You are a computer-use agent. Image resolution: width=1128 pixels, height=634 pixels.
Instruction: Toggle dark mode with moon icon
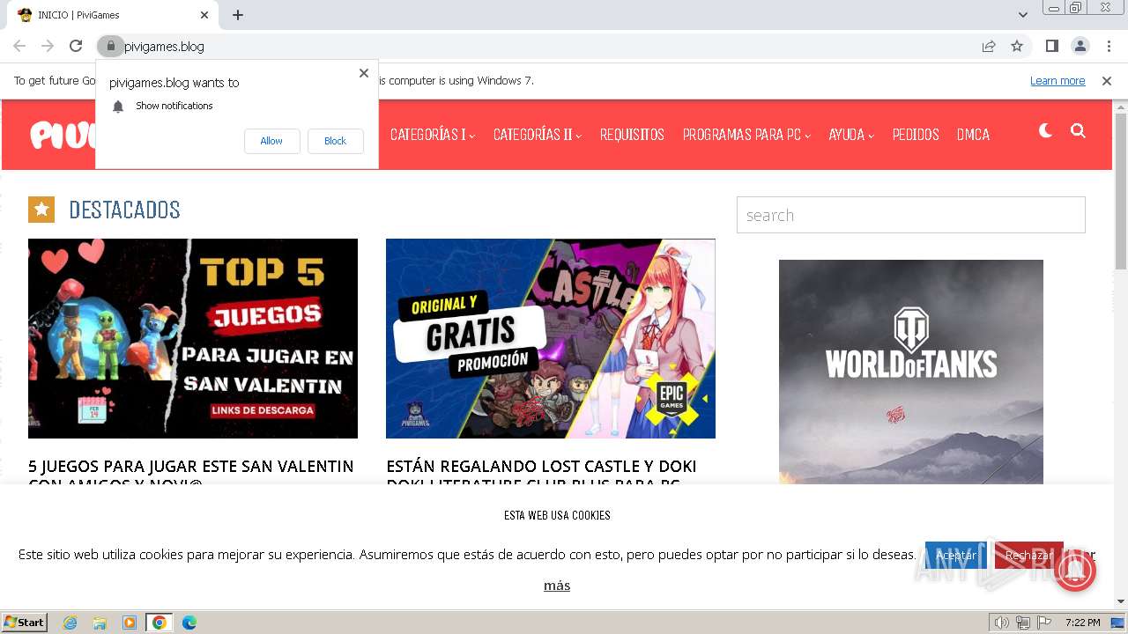pyautogui.click(x=1045, y=131)
